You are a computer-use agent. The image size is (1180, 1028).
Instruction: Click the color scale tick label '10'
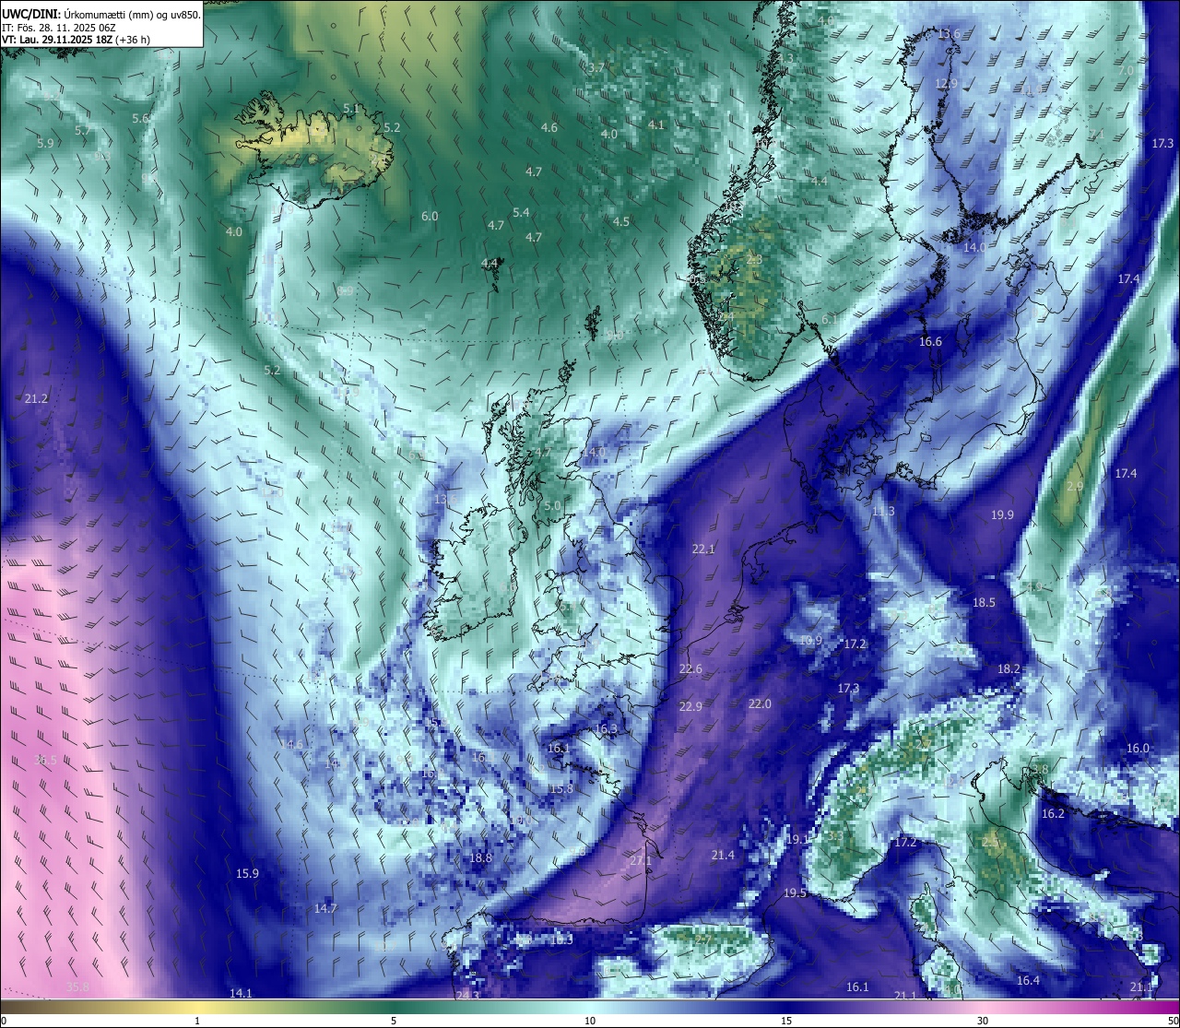590,1021
